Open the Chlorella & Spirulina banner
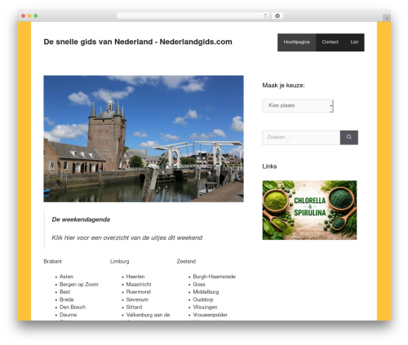Viewport: 408px width, 345px height. point(309,210)
